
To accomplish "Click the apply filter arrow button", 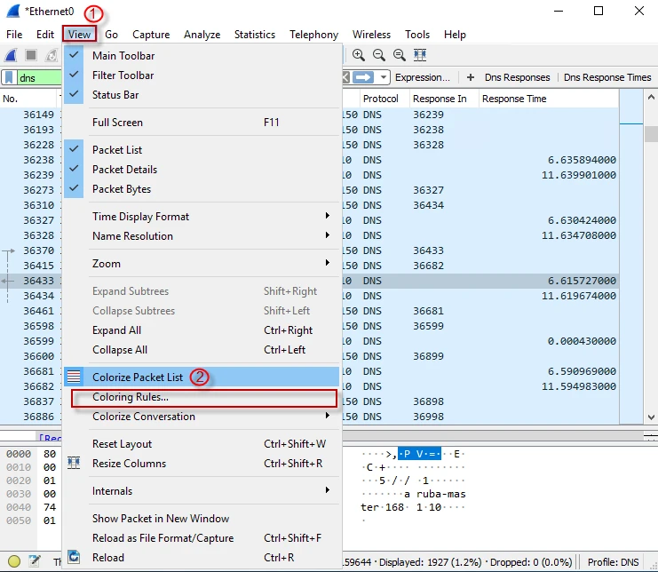I will click(362, 77).
